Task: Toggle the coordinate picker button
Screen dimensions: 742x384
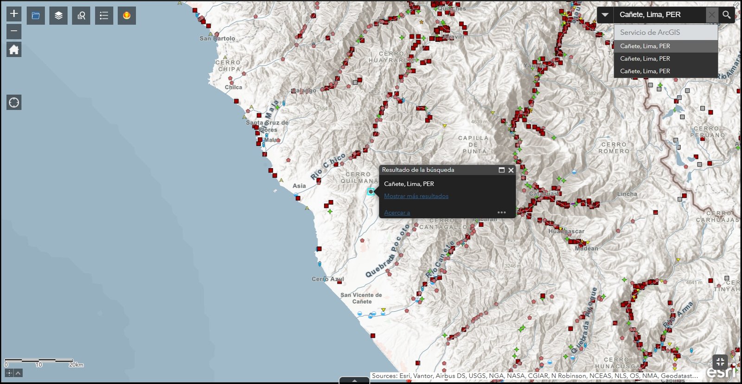Action: coord(9,373)
